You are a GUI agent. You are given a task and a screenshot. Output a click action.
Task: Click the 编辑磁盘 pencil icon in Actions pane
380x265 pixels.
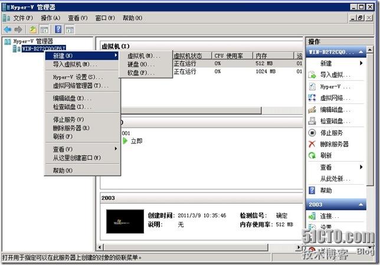(x=312, y=110)
